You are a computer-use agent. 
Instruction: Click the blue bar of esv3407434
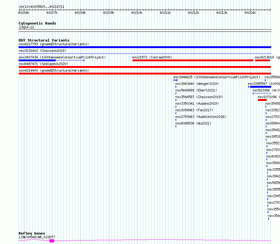(x=37, y=60)
